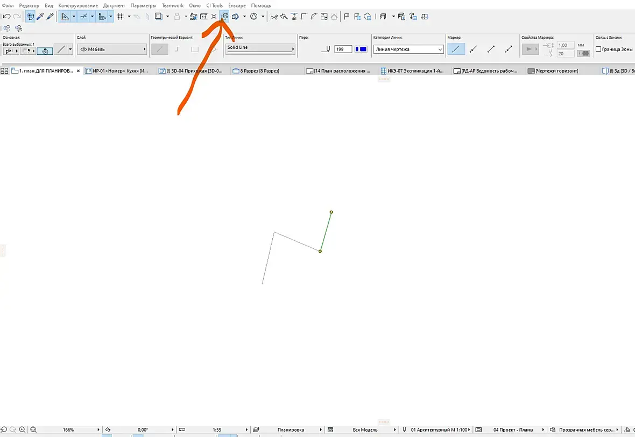The height and width of the screenshot is (437, 635).
Task: Click the tab overview grid icon
Action: pyautogui.click(x=4, y=71)
